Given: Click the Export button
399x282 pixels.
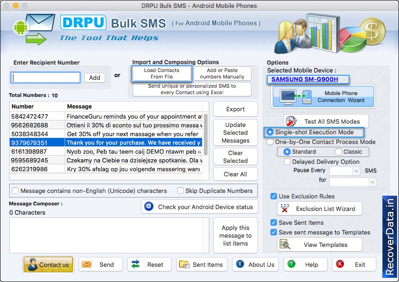Looking at the screenshot, I should coord(235,109).
